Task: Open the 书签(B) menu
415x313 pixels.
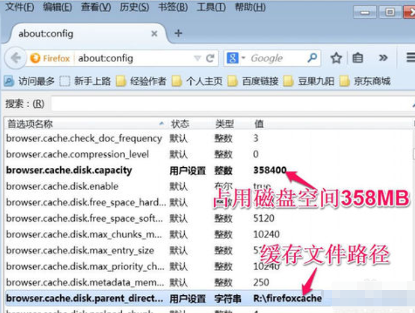Action: pyautogui.click(x=173, y=7)
